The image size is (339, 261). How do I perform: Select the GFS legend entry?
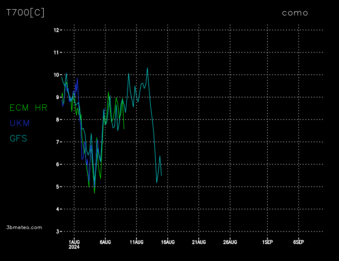[19, 138]
